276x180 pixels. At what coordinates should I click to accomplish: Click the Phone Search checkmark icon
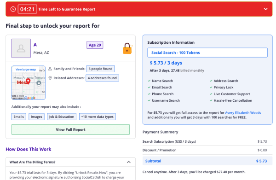(x=149, y=94)
